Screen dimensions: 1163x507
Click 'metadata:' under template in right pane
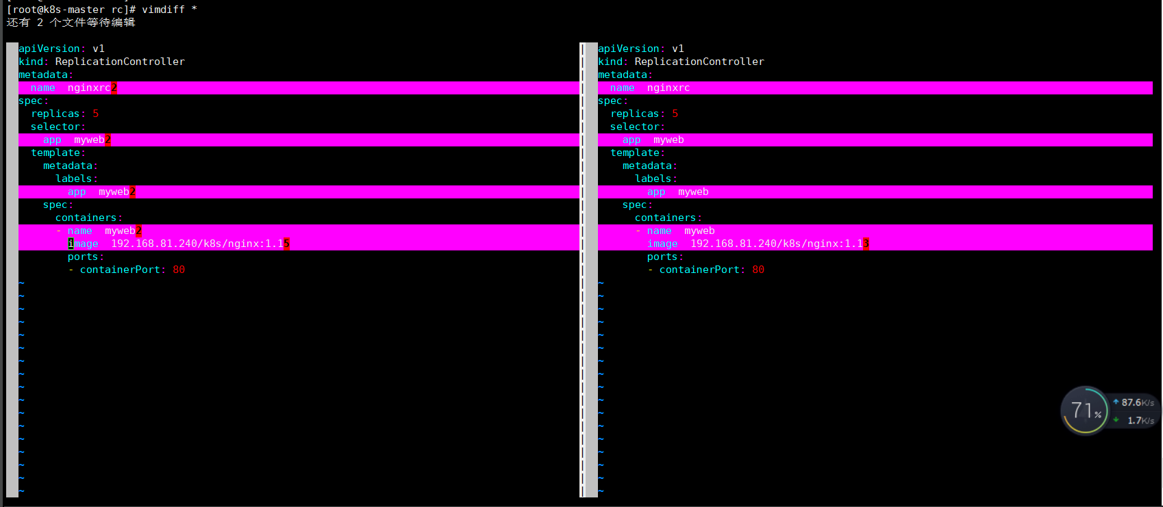(650, 166)
